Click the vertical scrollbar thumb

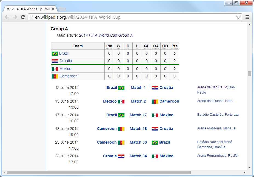point(249,74)
